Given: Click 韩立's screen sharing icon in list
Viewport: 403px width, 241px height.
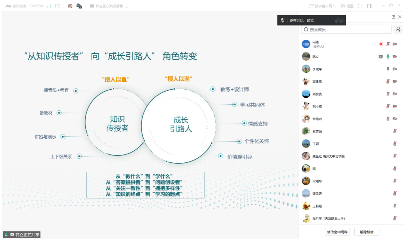Looking at the screenshot, I should [381, 57].
